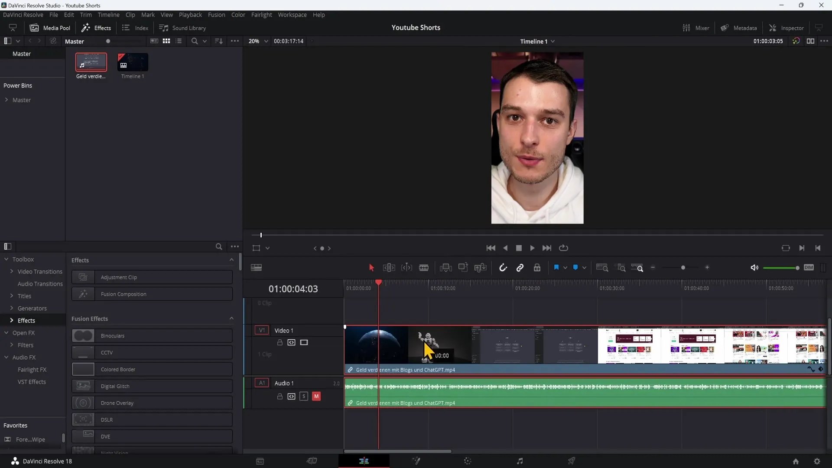Select the Blade Edit Mode tool
Image resolution: width=832 pixels, height=468 pixels.
424,268
